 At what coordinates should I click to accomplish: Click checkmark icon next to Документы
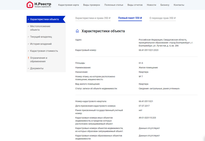pos(28,68)
